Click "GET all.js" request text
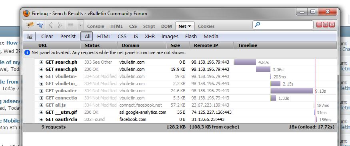The width and height of the screenshot is (350, 146). click(56, 105)
